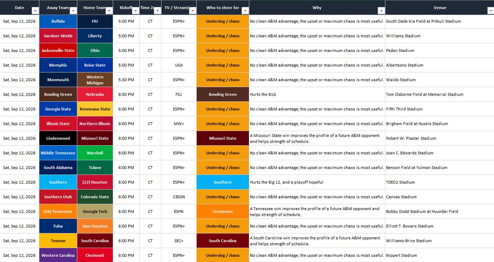
Task: Click the Buffalo away team cell
Action: pos(58,21)
